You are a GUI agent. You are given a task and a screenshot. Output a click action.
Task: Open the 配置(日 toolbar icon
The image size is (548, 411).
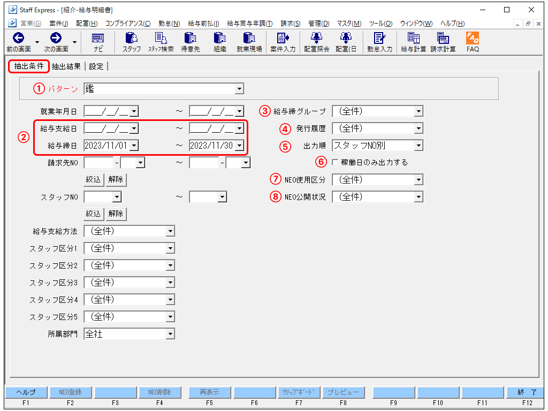point(346,38)
